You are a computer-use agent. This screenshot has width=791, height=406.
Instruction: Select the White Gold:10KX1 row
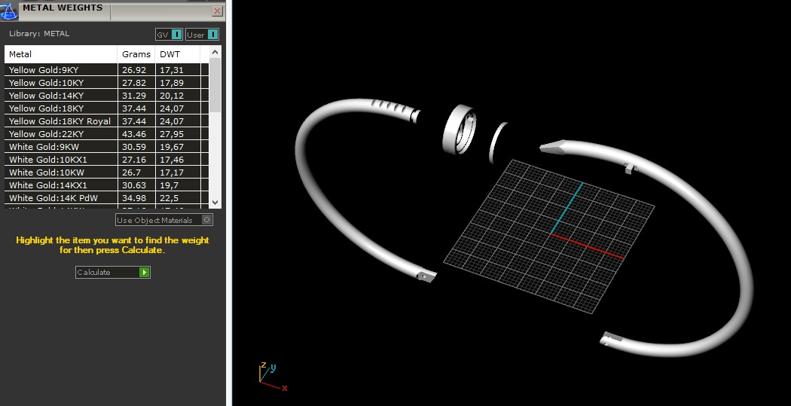pos(106,160)
